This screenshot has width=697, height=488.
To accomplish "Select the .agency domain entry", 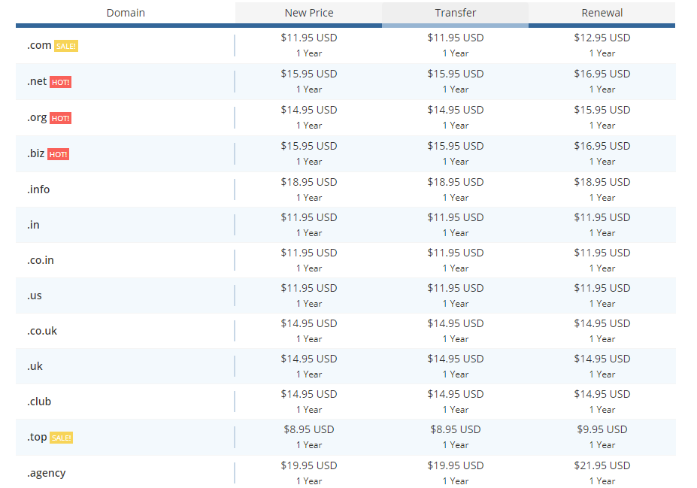I will tap(46, 473).
